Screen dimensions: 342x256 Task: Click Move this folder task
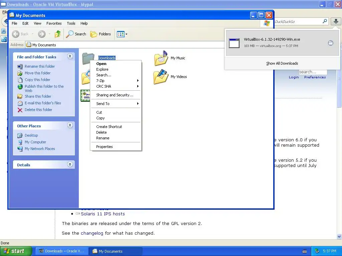pyautogui.click(x=37, y=73)
